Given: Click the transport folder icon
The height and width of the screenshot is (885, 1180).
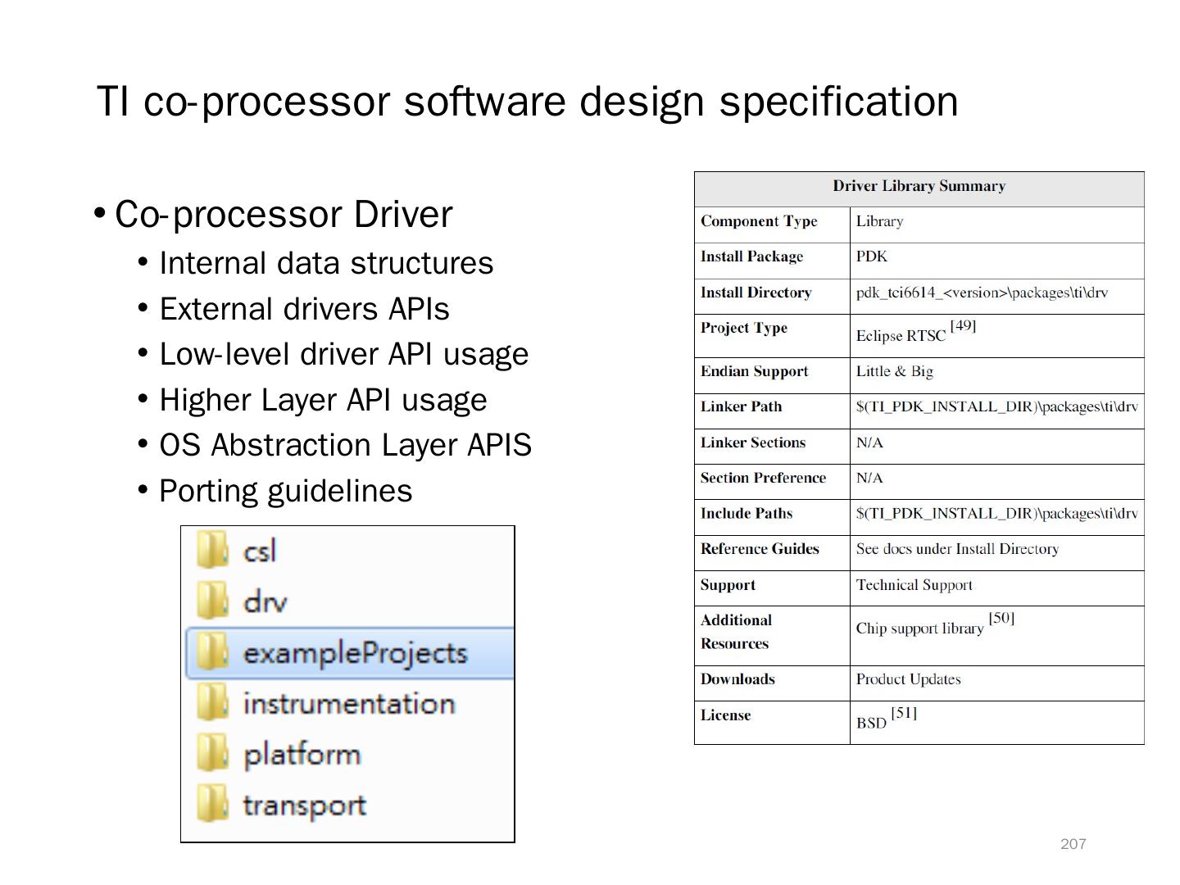Looking at the screenshot, I should (x=212, y=805).
